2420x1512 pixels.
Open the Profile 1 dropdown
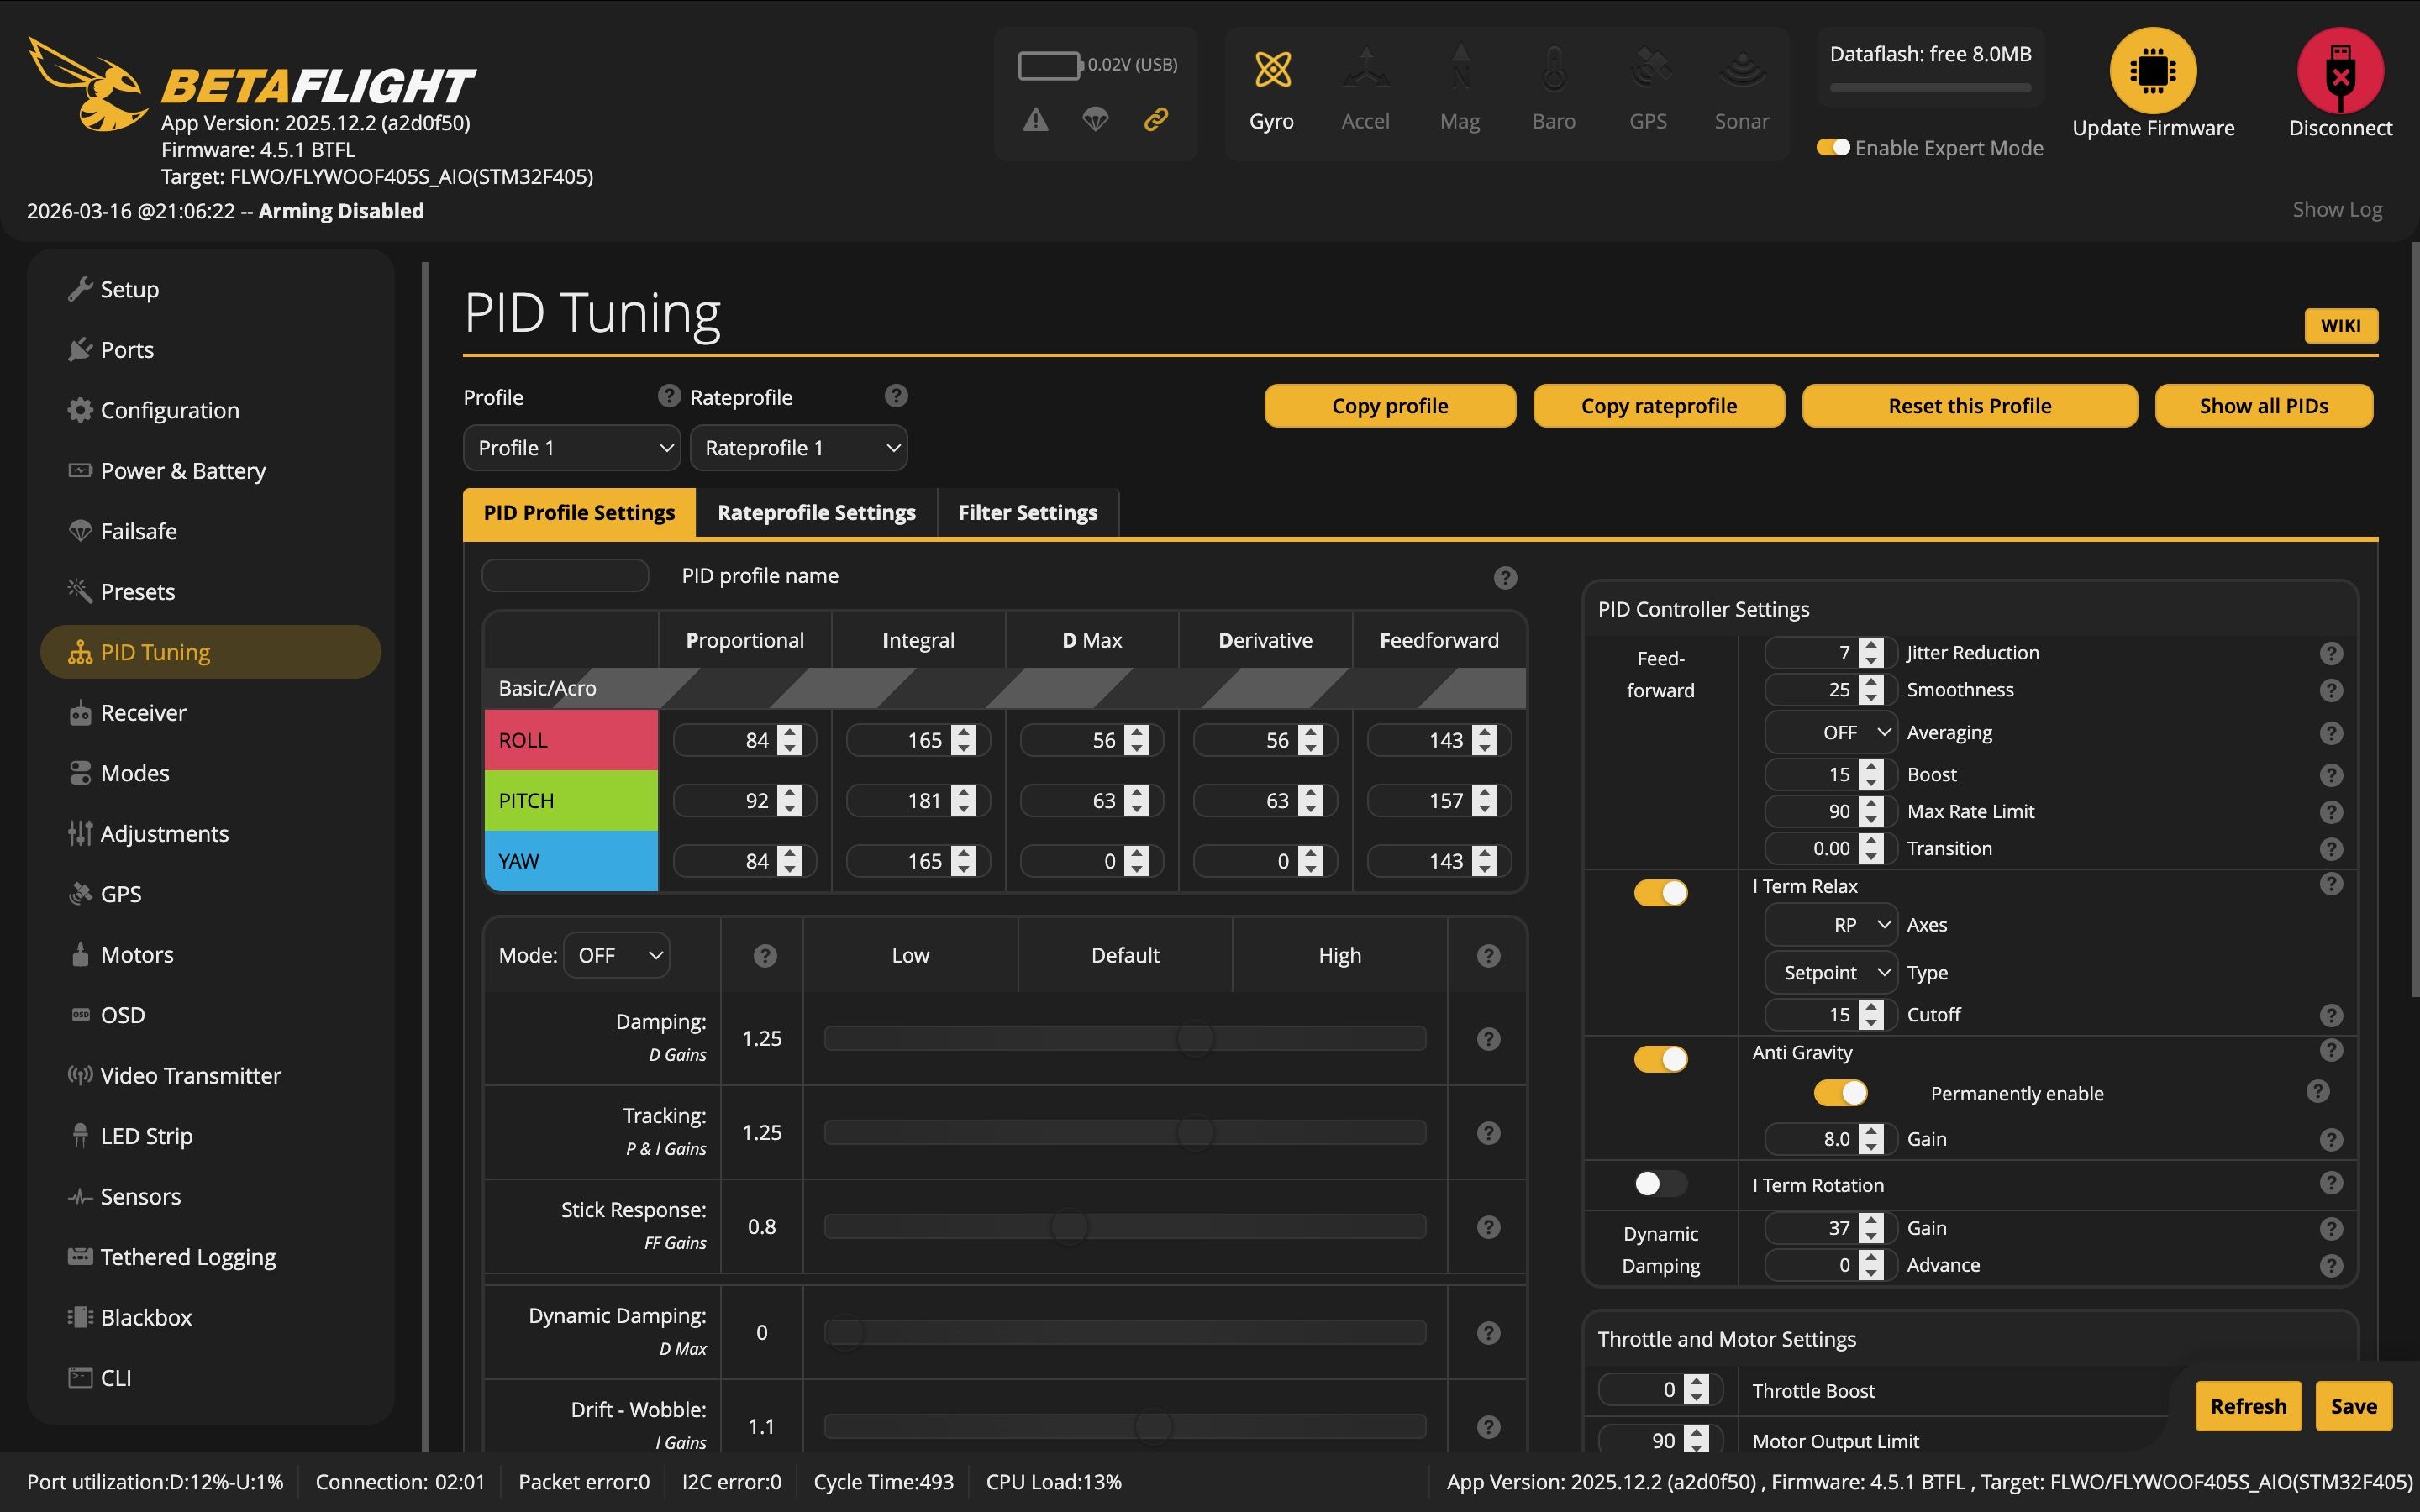click(x=571, y=448)
